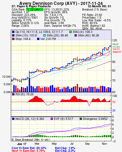The width and height of the screenshot is (122, 152).
Task: Click the cyan SMA (20) legend swatch
Action: (x=44, y=35)
